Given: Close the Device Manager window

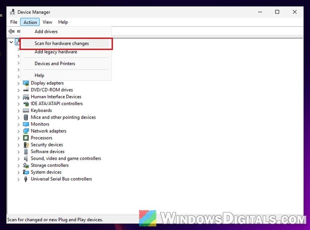Looking at the screenshot, I should 294,12.
